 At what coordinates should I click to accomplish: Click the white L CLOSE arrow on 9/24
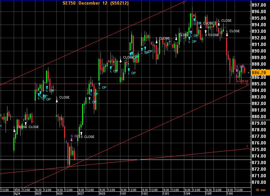[14, 131]
